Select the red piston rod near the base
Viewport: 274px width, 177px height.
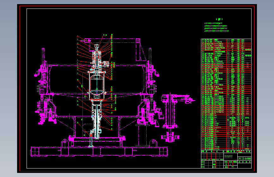[x=91, y=135]
